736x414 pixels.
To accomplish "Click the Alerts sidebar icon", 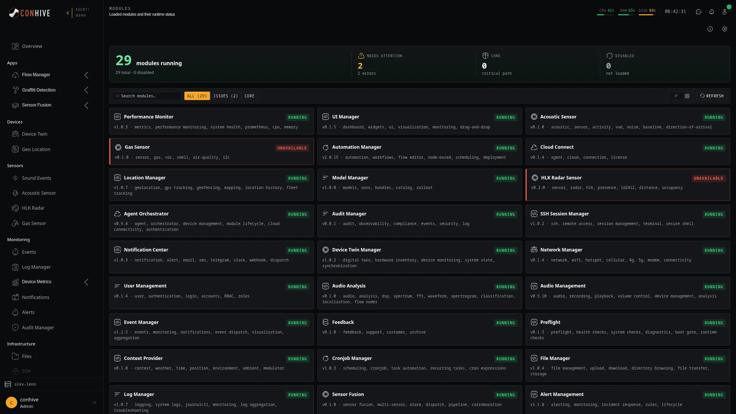I will click(15, 312).
